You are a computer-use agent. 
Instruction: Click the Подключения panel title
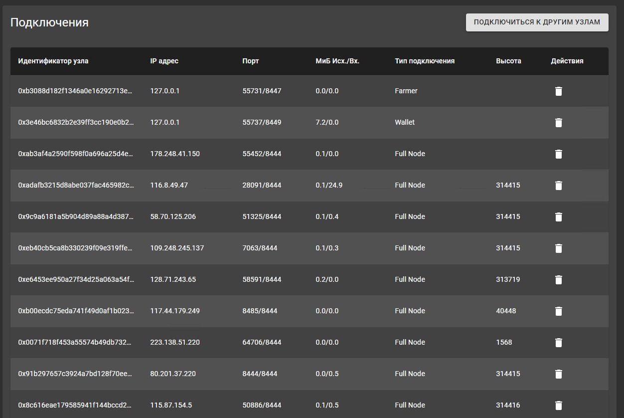(49, 22)
